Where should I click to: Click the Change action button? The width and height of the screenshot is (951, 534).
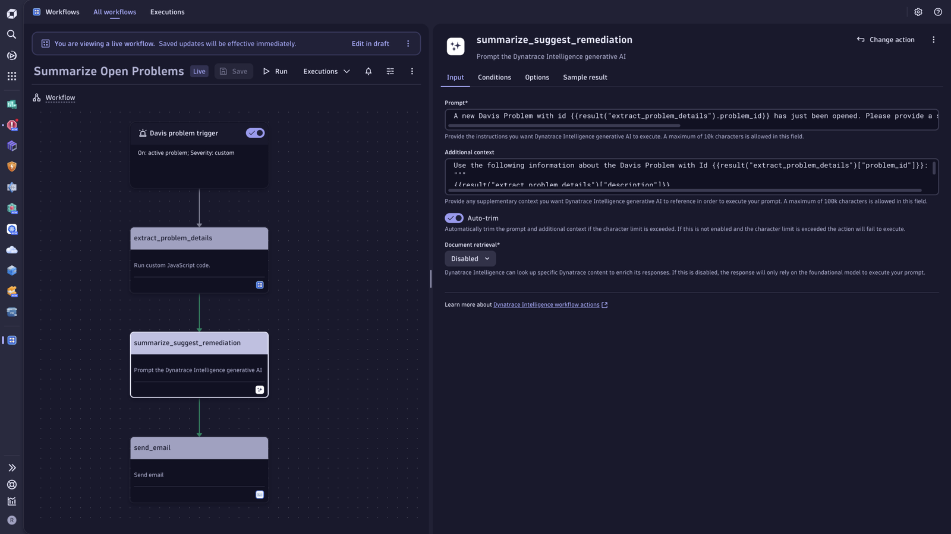(x=886, y=40)
